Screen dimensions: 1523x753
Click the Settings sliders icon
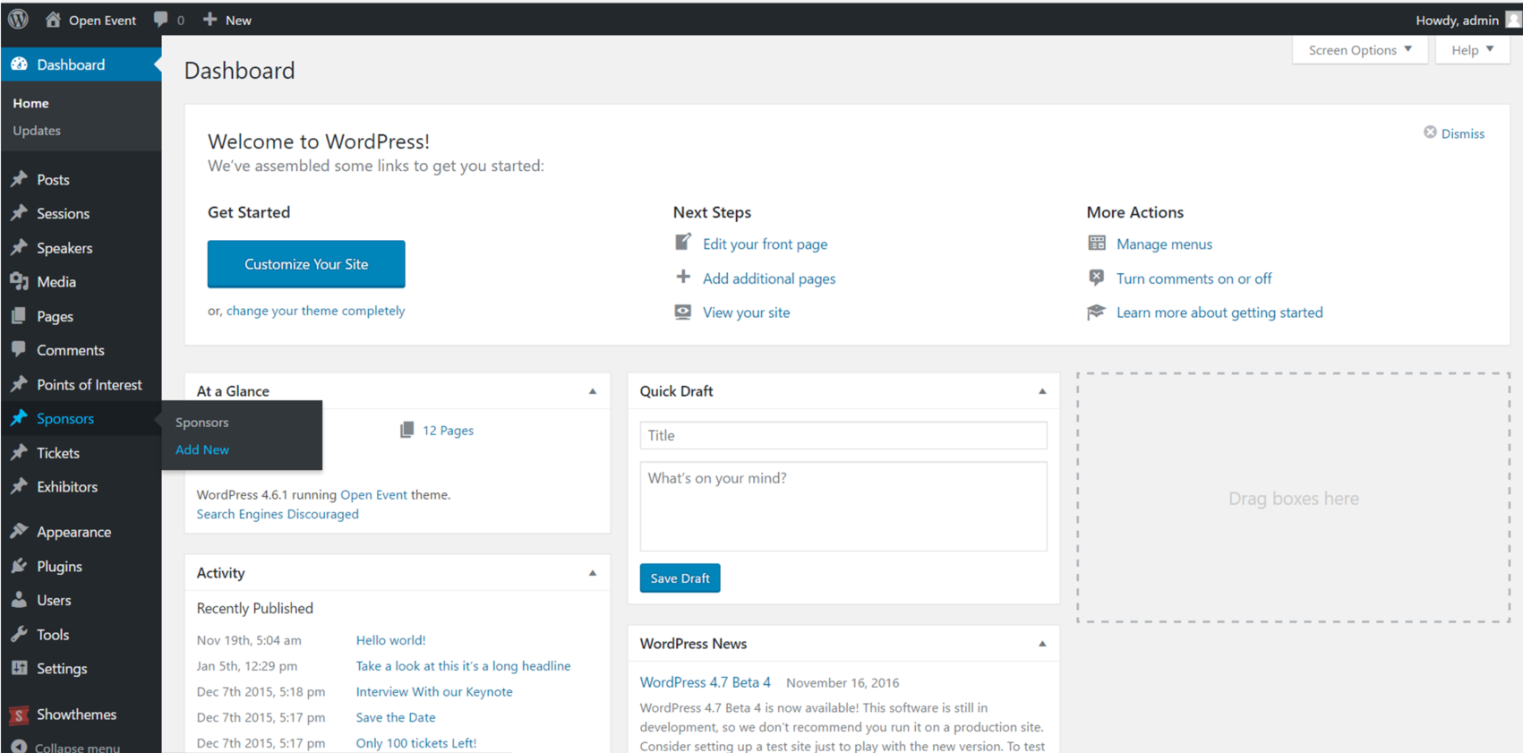pyautogui.click(x=19, y=668)
